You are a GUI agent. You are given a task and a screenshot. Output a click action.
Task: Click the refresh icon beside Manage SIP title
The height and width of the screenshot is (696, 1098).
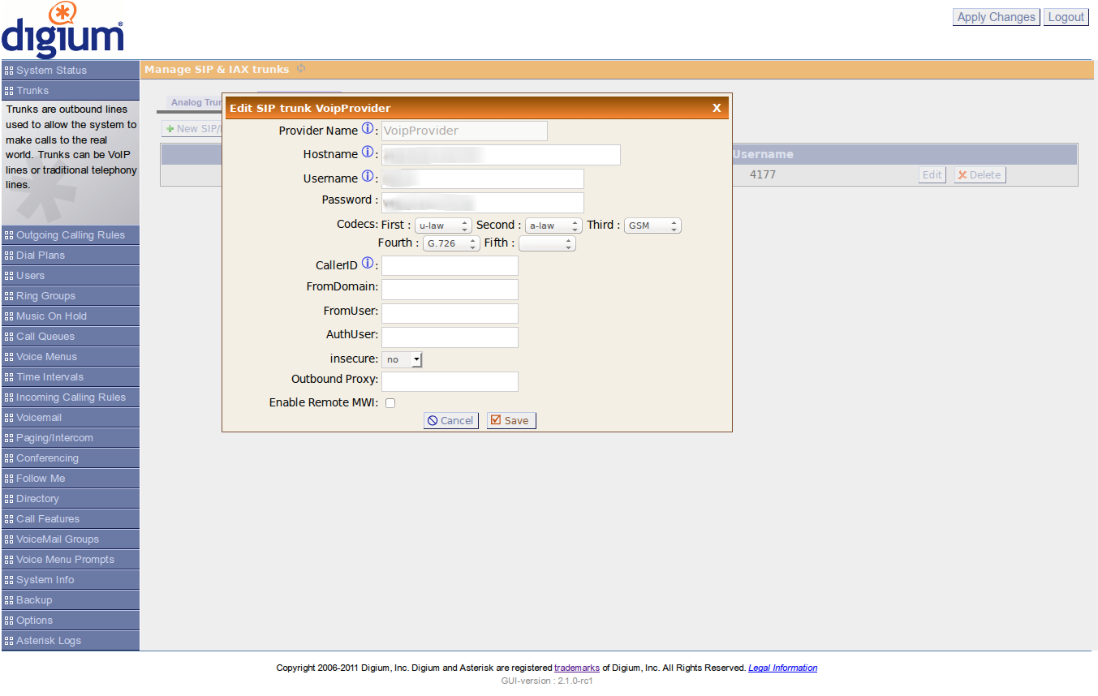click(301, 69)
